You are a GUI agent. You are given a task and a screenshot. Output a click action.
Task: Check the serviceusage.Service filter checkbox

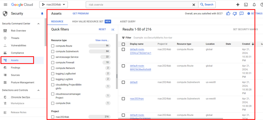[53, 57]
